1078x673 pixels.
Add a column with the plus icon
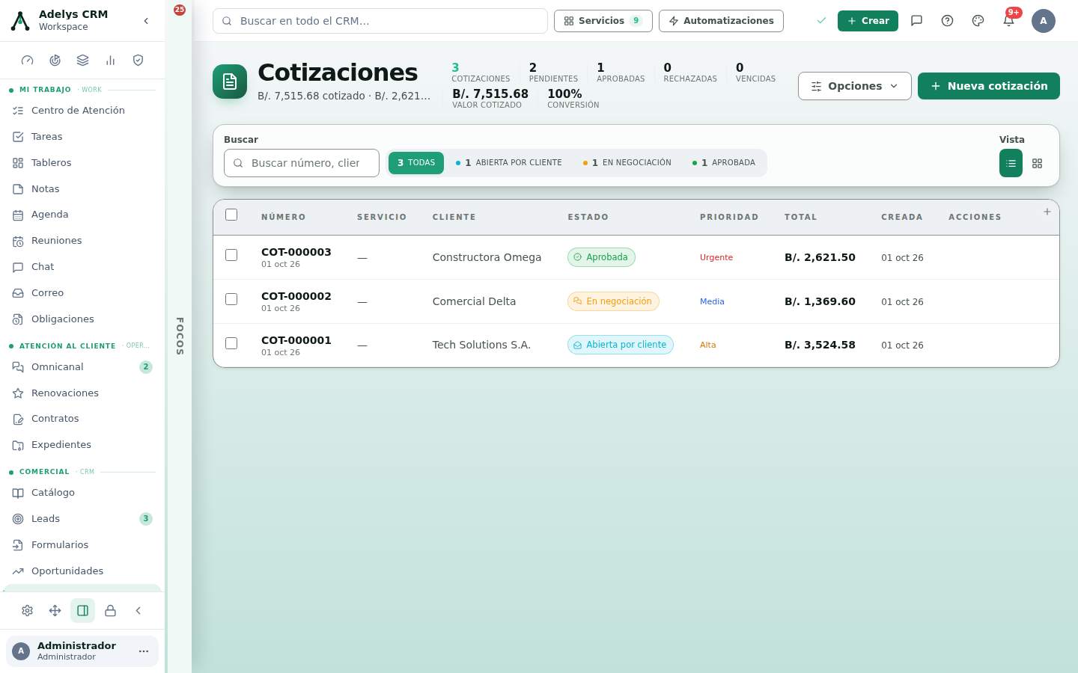[x=1047, y=212]
